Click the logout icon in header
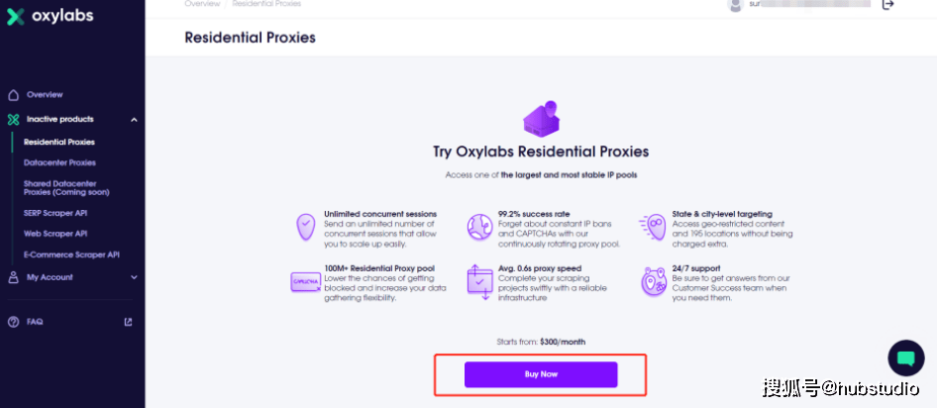Viewport: 939px width, 408px height. (x=887, y=5)
